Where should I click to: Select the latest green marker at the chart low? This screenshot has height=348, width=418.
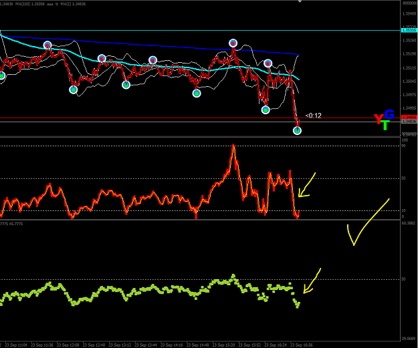297,130
